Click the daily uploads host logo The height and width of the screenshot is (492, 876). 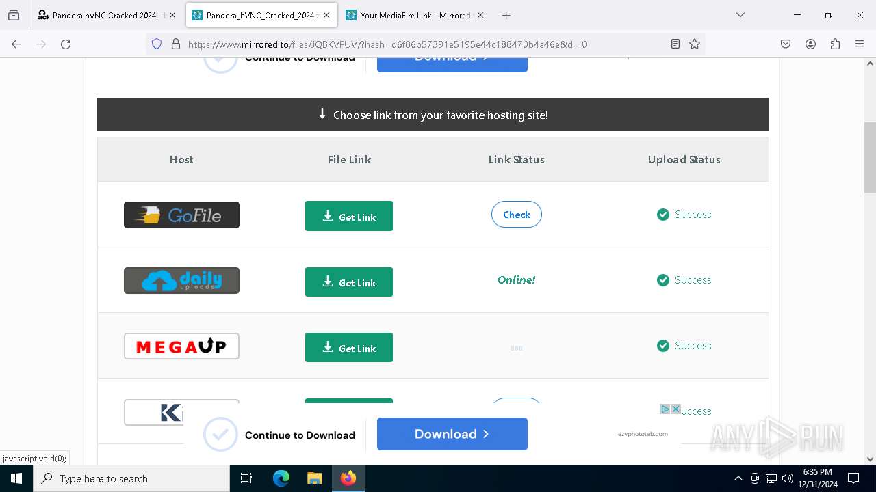pyautogui.click(x=181, y=280)
